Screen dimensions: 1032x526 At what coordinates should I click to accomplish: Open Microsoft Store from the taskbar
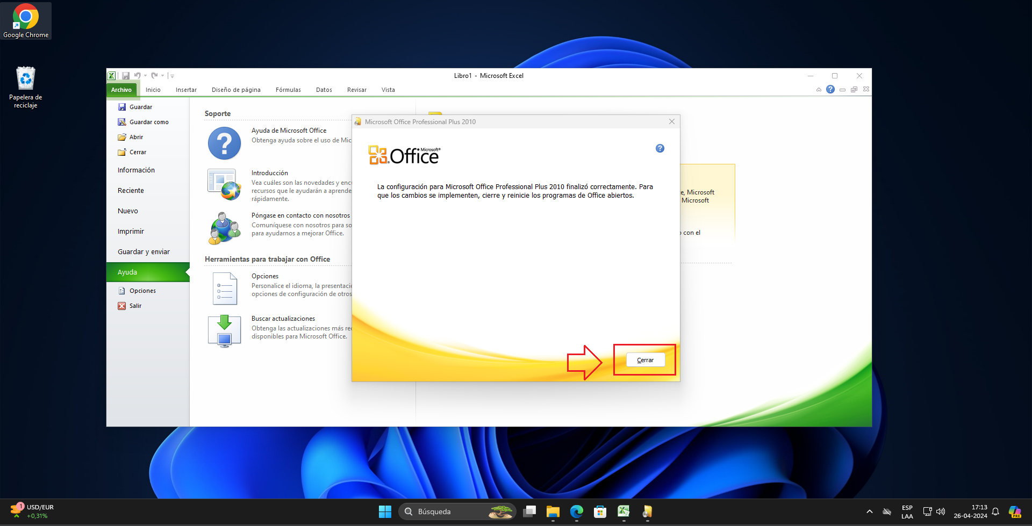(x=600, y=511)
